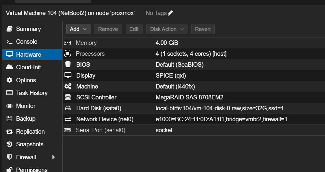Expand the Firewall submenu arrow
The height and width of the screenshot is (172, 325).
[x=54, y=157]
